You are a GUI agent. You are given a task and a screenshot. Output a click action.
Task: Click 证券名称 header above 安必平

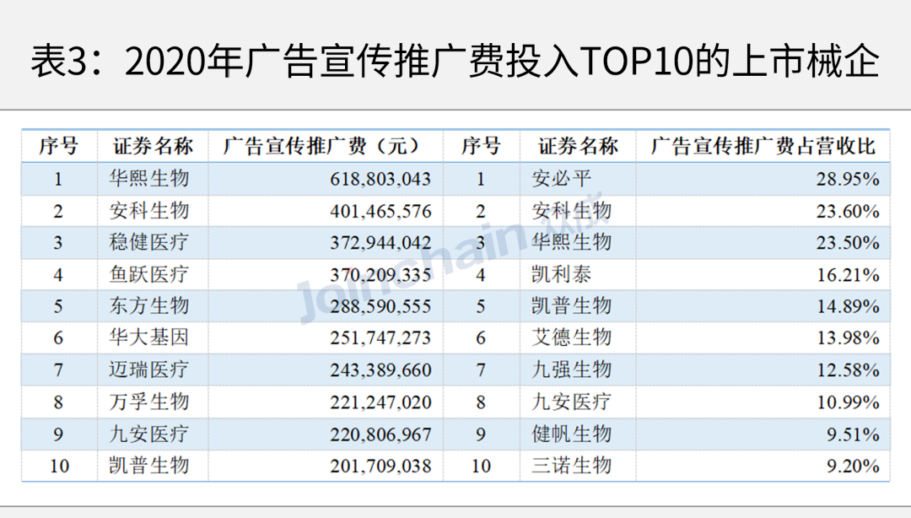[578, 146]
